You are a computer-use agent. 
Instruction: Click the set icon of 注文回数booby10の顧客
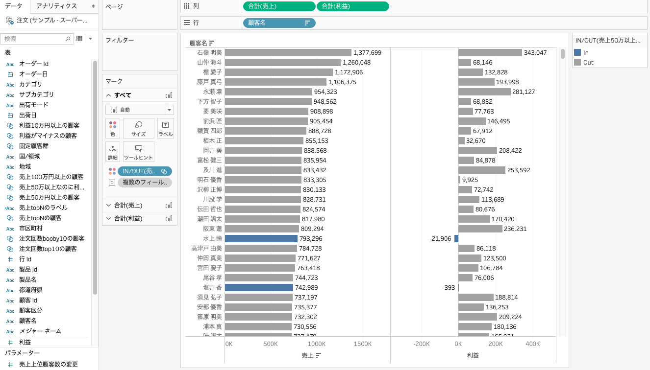click(10, 238)
